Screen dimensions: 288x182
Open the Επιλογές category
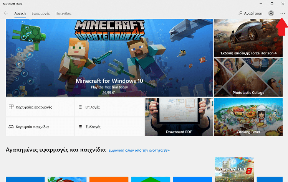pos(109,107)
